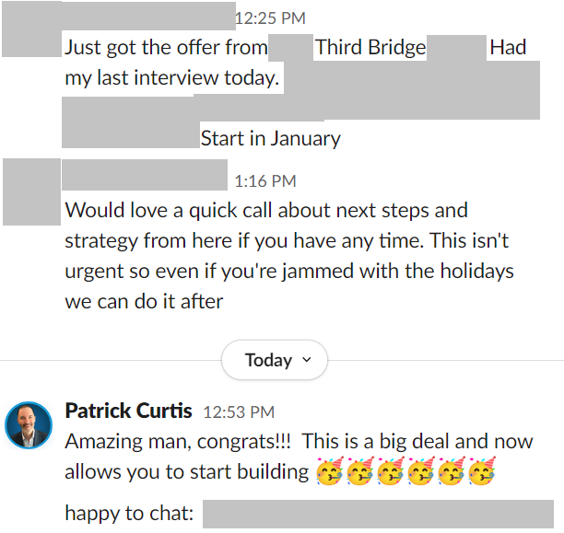Click the redacted sender name next to 12:25 PM
The image size is (564, 533).
click(147, 17)
